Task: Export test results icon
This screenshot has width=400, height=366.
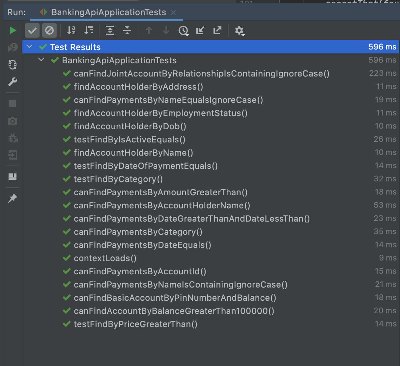Action: pos(217,31)
